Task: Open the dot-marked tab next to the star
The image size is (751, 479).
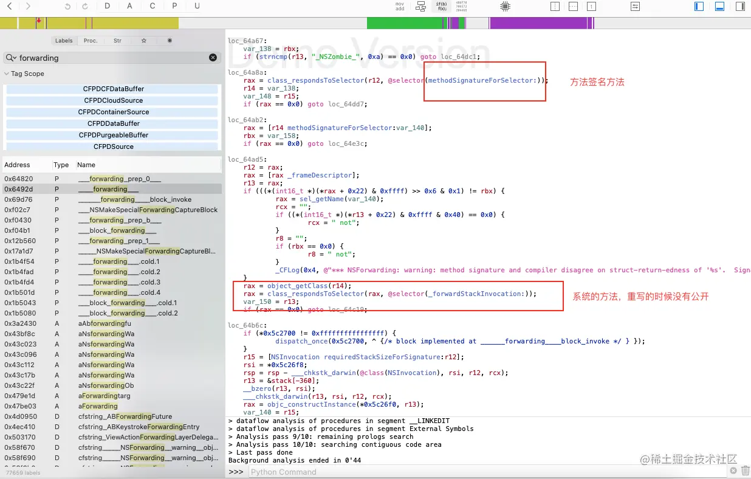Action: coord(170,41)
